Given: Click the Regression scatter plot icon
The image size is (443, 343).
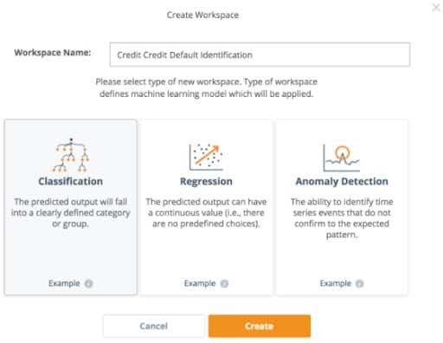Looking at the screenshot, I should coord(206,157).
